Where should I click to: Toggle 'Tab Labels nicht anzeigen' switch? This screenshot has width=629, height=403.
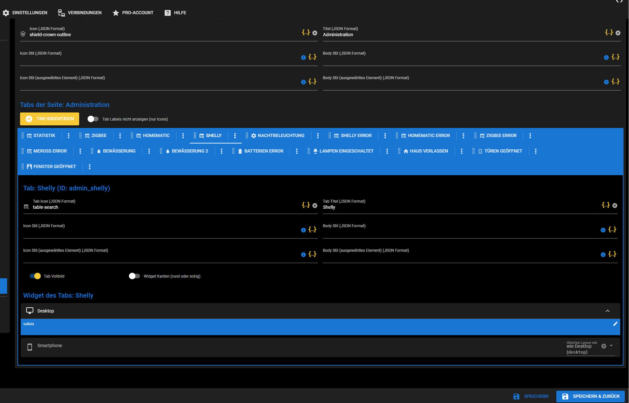coord(93,119)
